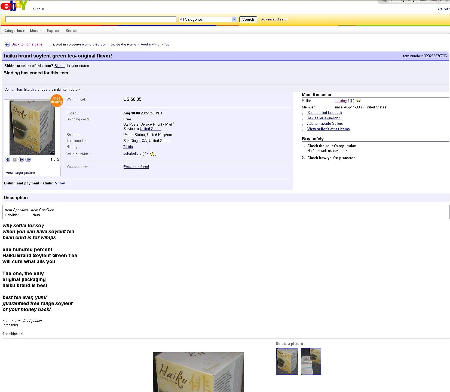Click United States service link

point(151,129)
